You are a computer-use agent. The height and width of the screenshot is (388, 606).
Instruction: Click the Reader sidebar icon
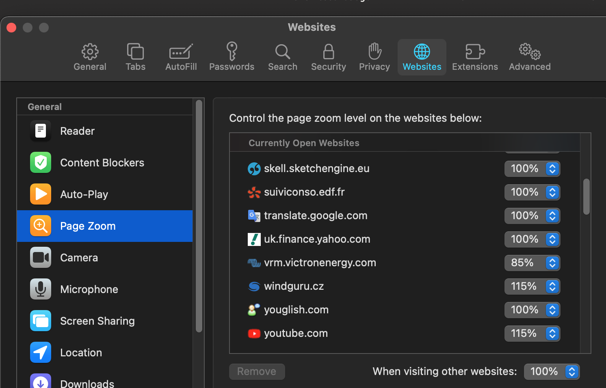pyautogui.click(x=41, y=131)
